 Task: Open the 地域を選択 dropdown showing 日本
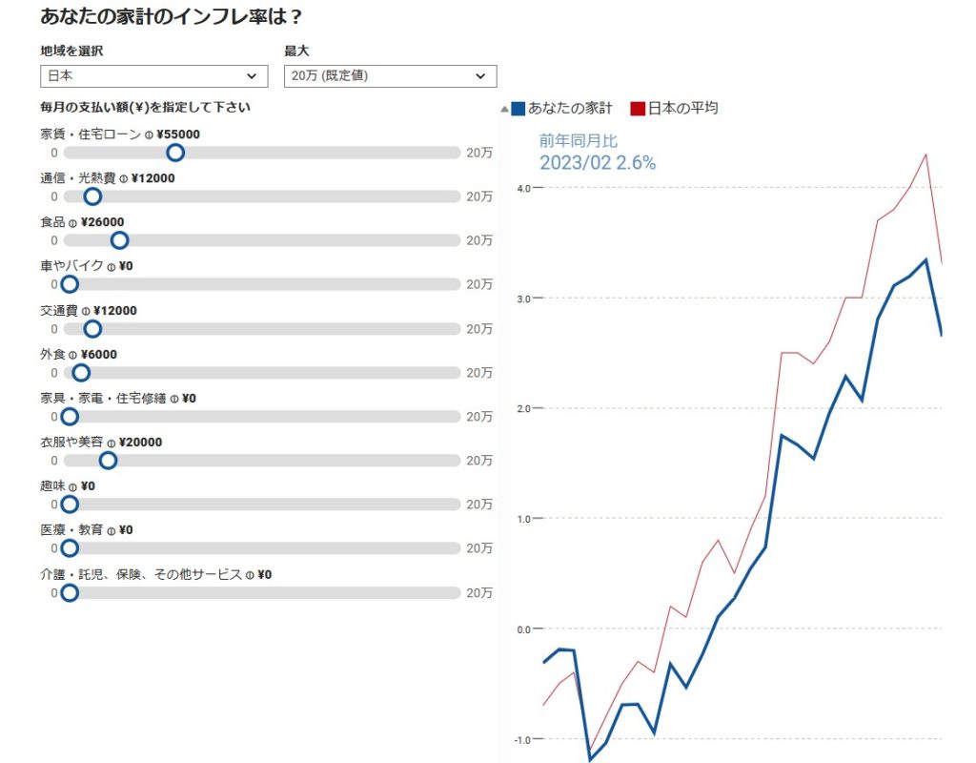coord(154,75)
